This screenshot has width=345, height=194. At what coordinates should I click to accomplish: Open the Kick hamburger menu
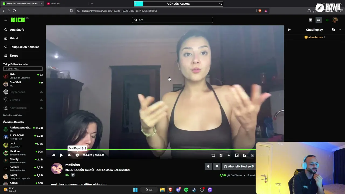coord(6,20)
